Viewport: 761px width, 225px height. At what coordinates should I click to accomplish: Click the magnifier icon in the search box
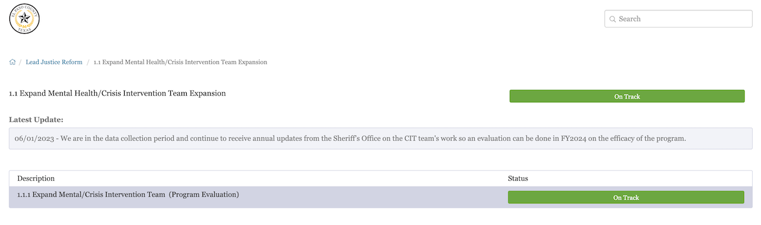613,19
